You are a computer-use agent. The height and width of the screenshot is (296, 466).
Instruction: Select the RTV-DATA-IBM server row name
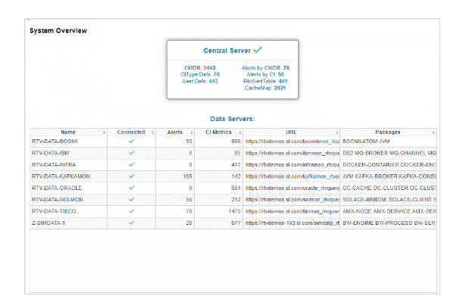click(51, 153)
